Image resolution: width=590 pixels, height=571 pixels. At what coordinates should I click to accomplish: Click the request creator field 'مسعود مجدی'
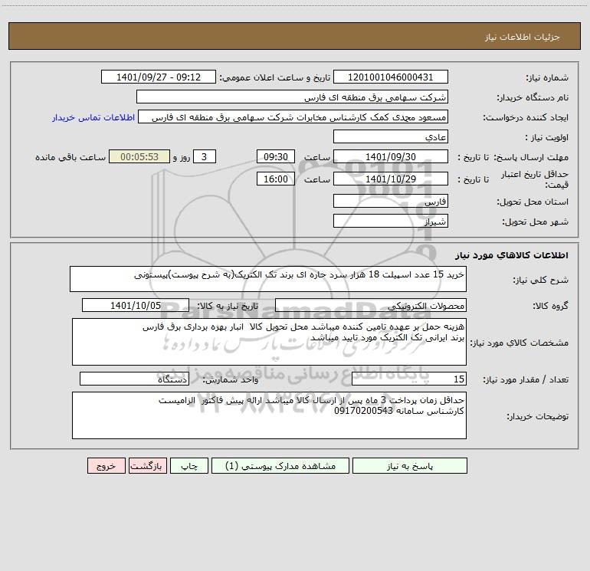coord(293,116)
